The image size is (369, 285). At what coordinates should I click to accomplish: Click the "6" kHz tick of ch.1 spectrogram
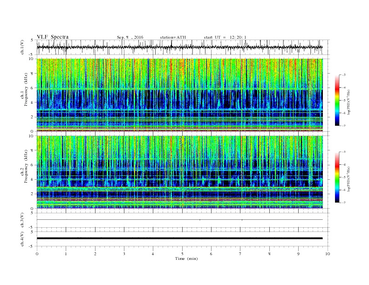32,88
